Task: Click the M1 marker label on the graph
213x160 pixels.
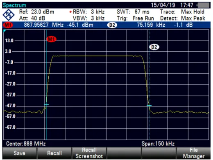Action: point(52,39)
